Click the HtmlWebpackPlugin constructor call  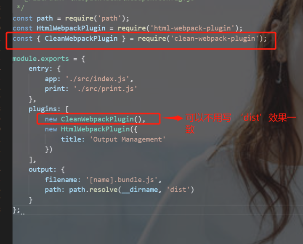tap(91, 129)
